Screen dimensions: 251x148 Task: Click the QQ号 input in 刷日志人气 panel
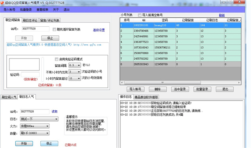[35, 111]
